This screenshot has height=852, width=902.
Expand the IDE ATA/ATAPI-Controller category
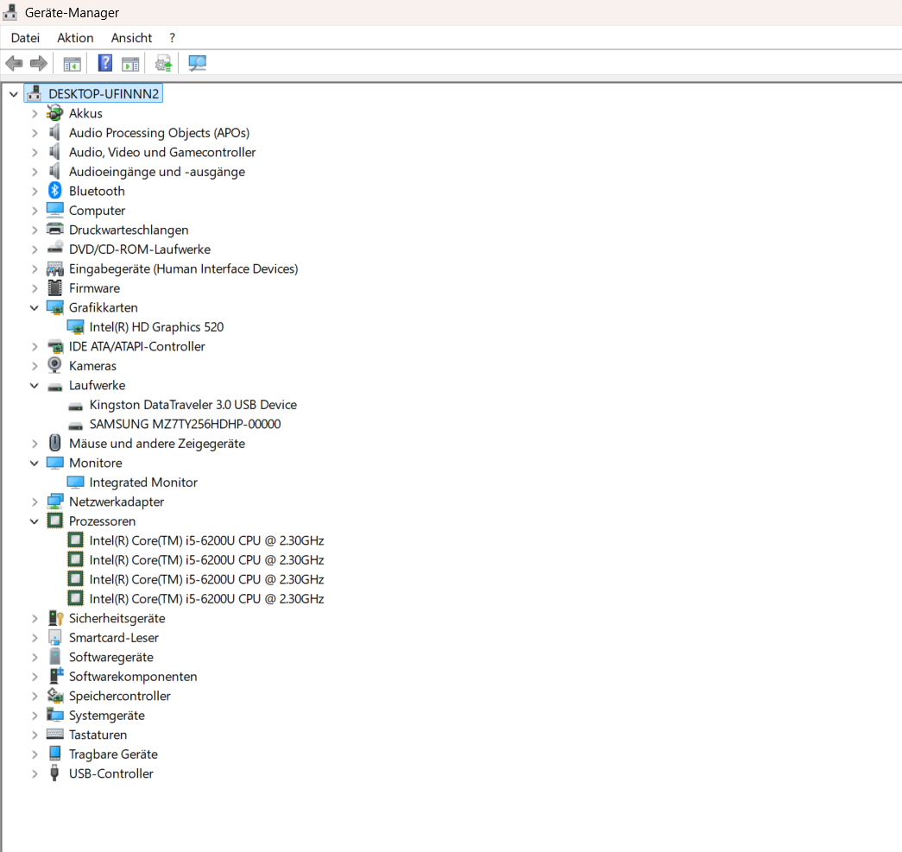[x=35, y=347]
